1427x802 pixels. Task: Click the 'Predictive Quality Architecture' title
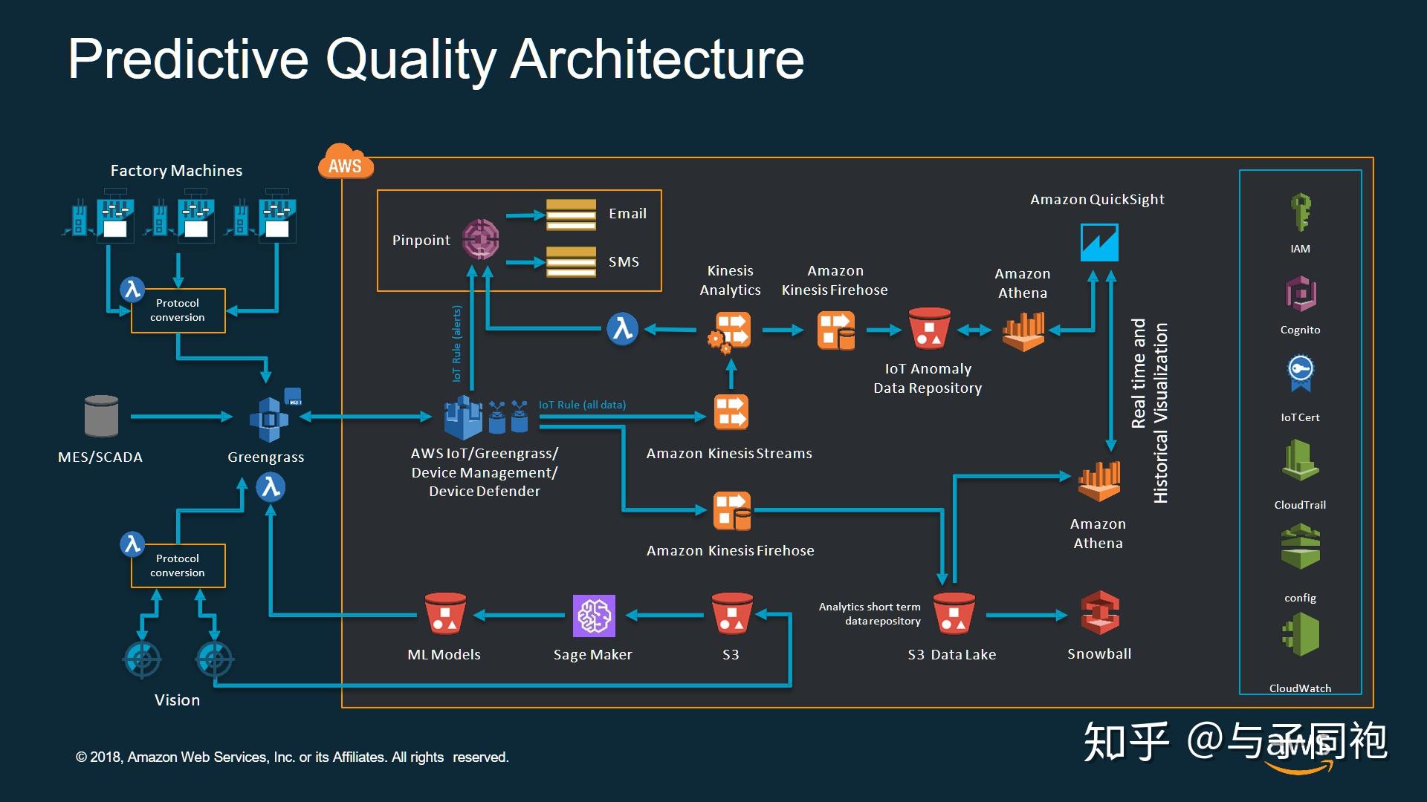(436, 59)
